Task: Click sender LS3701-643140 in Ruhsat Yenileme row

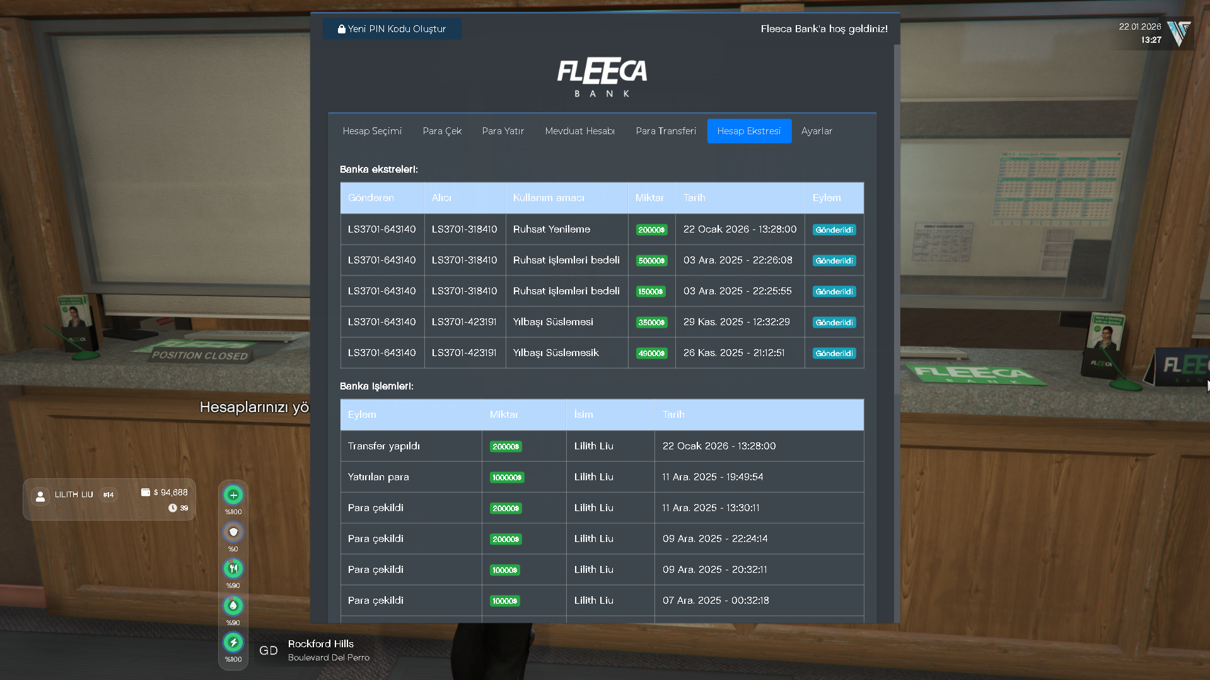Action: 381,229
